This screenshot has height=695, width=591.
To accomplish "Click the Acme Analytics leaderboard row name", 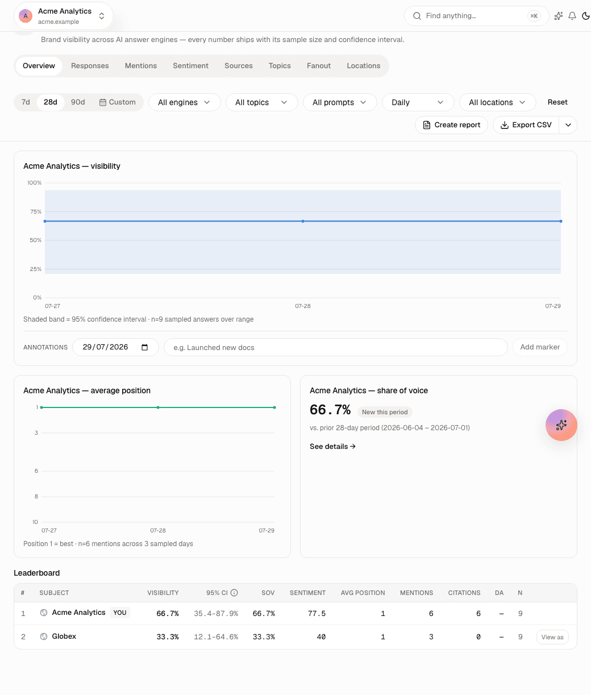I will (x=78, y=613).
